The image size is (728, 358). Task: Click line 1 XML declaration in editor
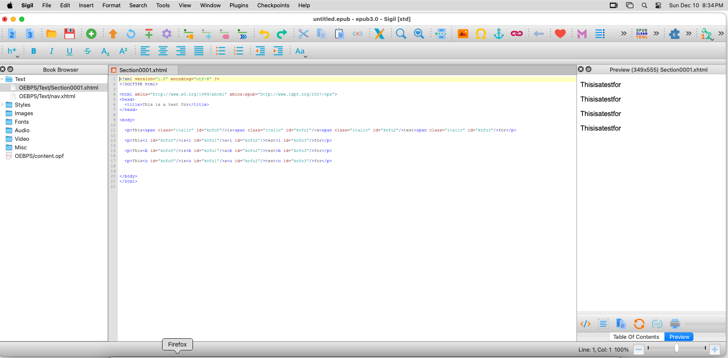tap(169, 79)
